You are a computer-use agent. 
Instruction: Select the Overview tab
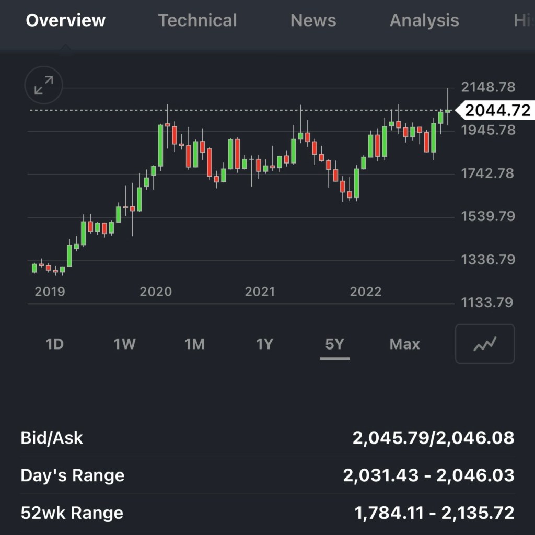(x=66, y=20)
